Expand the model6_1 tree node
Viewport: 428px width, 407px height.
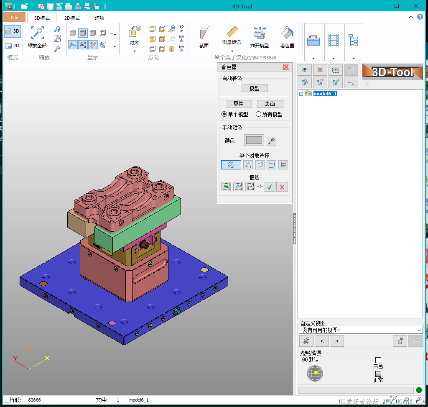click(301, 94)
